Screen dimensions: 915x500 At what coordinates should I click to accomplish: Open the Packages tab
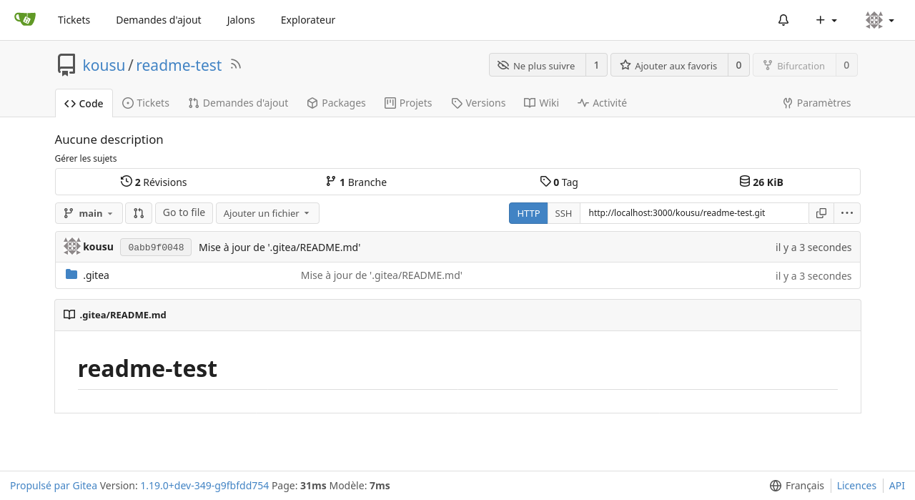click(x=336, y=103)
